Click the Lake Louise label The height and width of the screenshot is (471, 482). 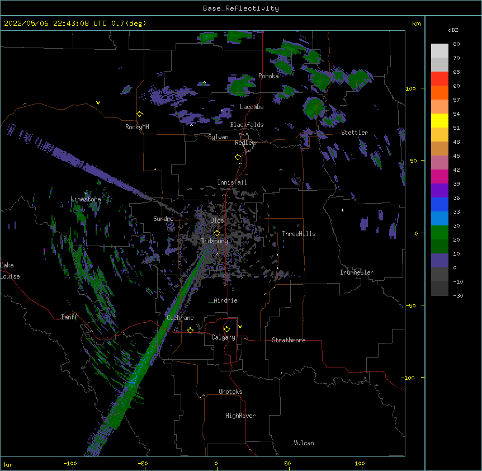point(10,271)
